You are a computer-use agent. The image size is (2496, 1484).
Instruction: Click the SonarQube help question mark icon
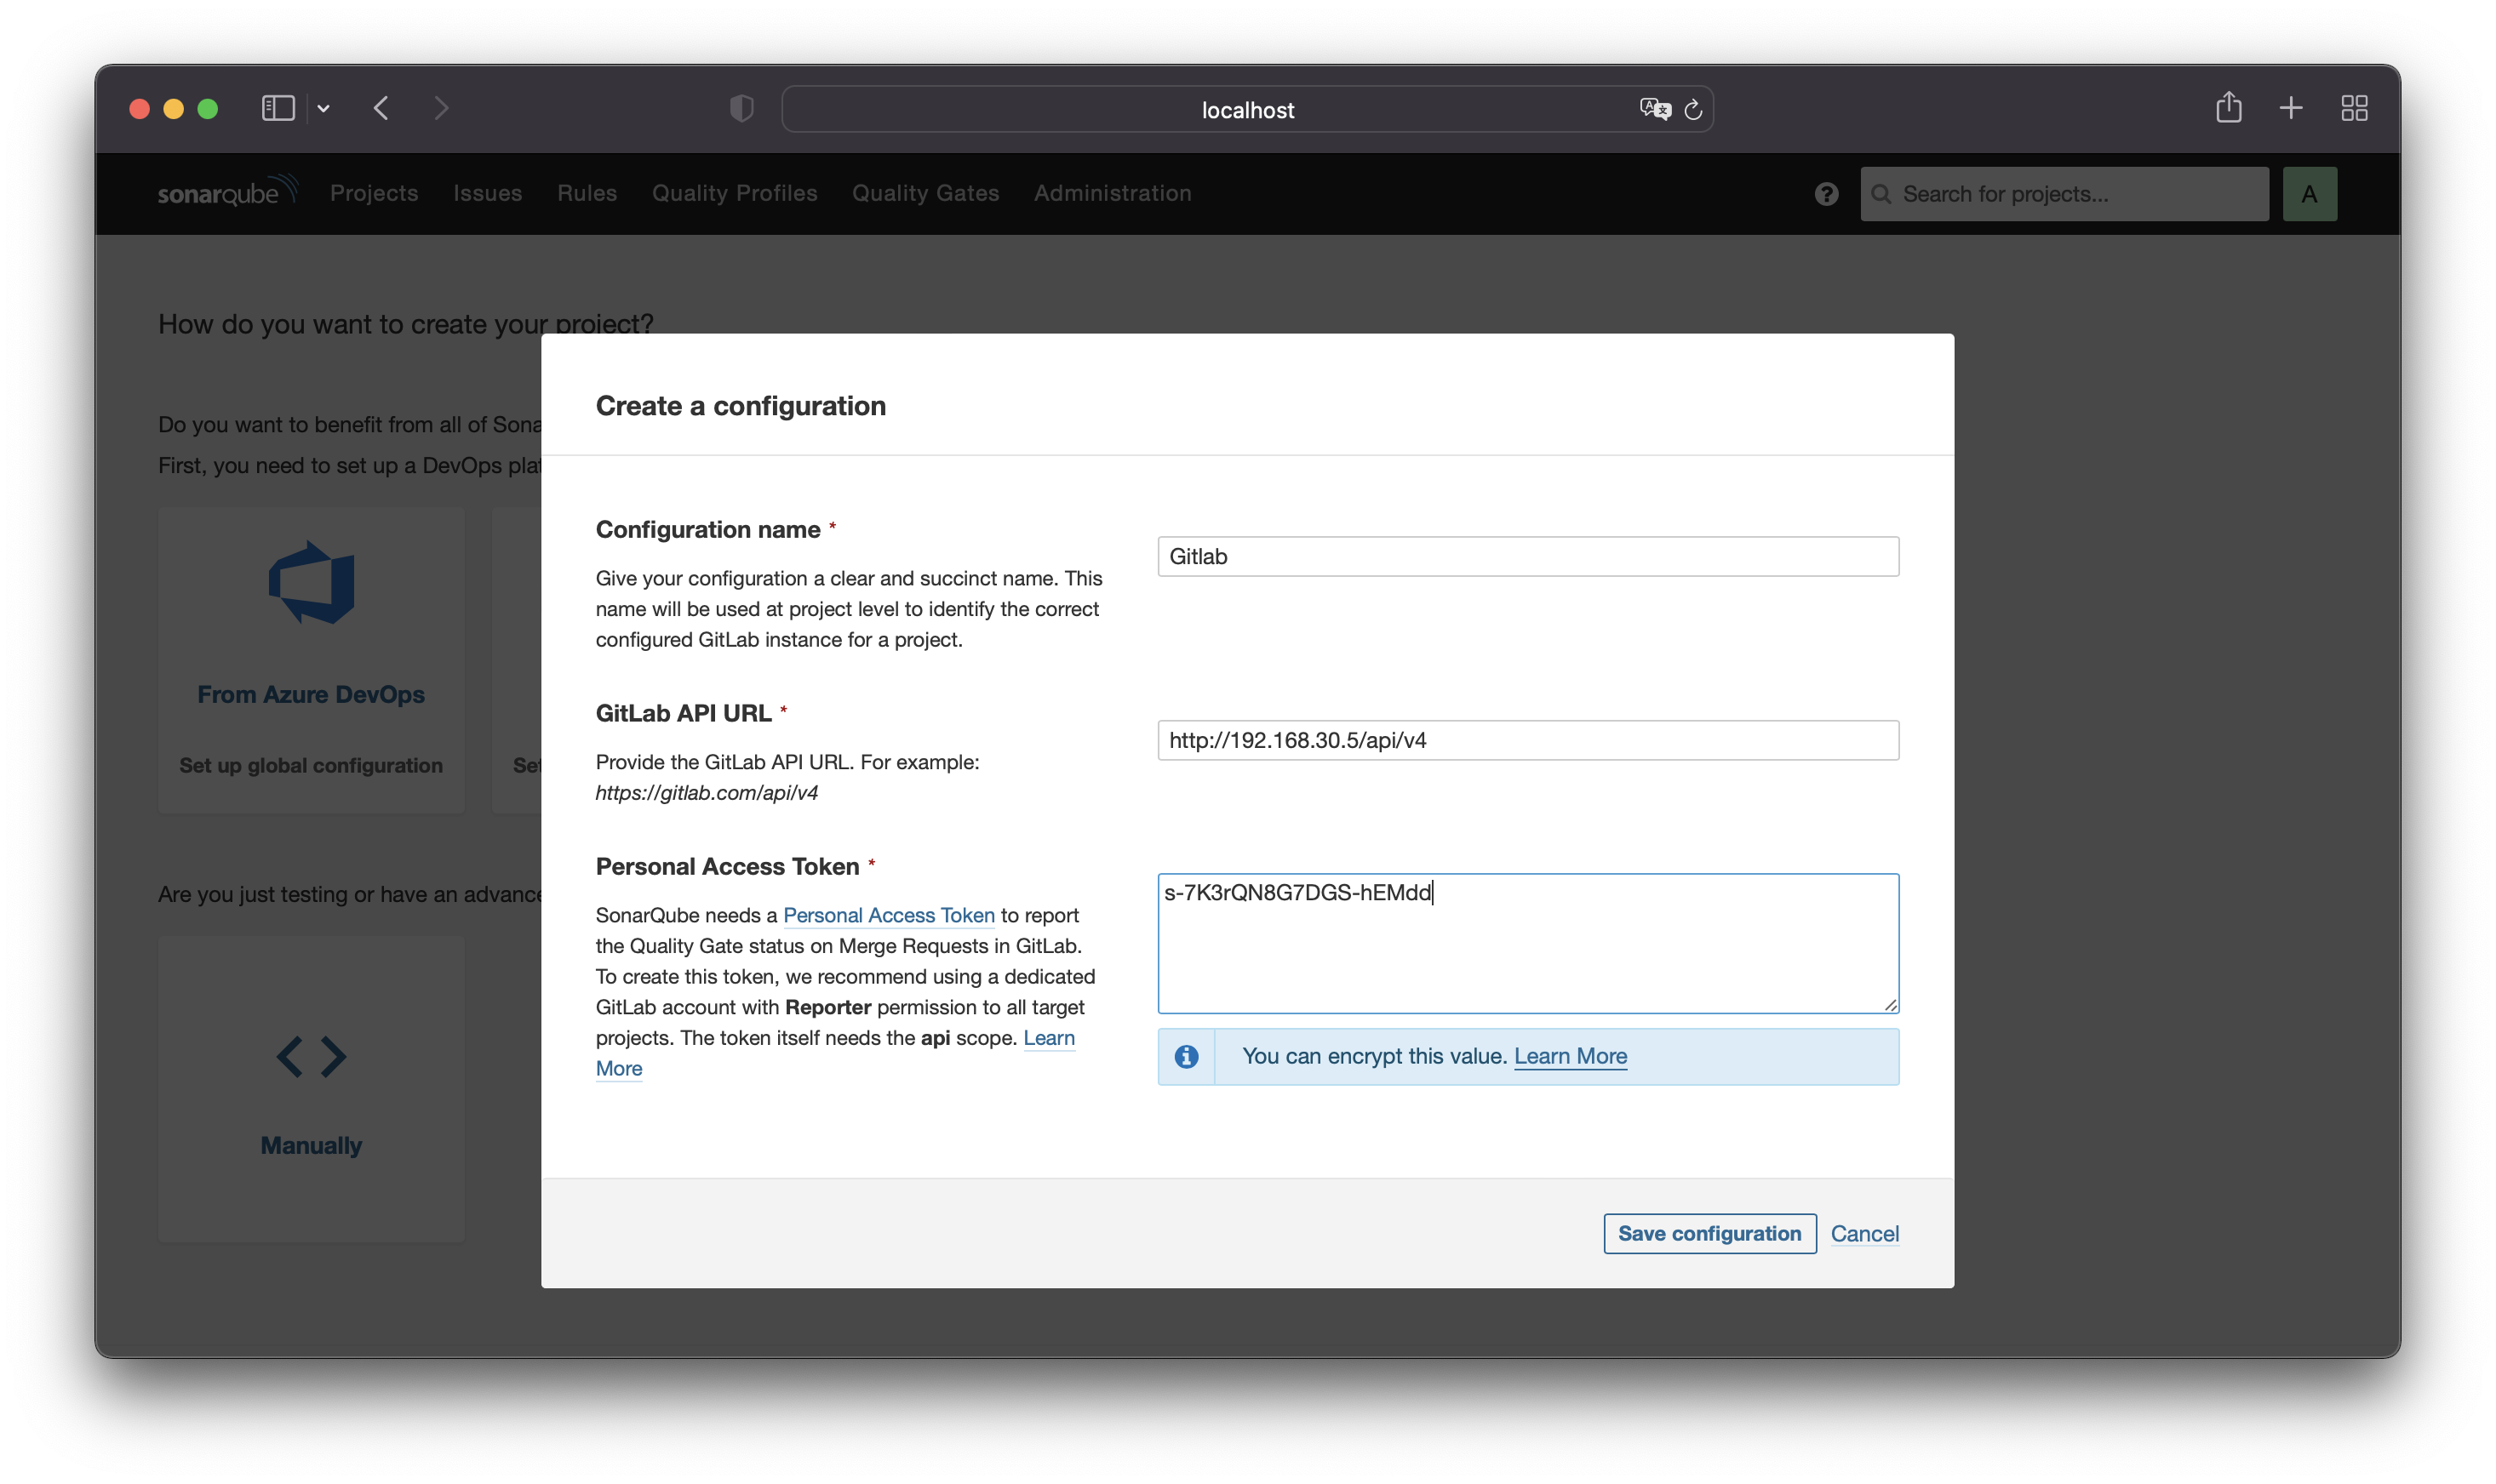click(x=1826, y=194)
